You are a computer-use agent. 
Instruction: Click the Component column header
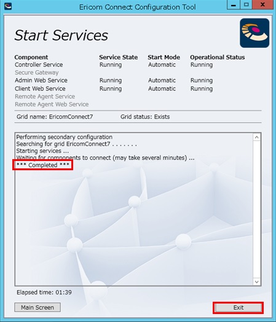pyautogui.click(x=31, y=57)
